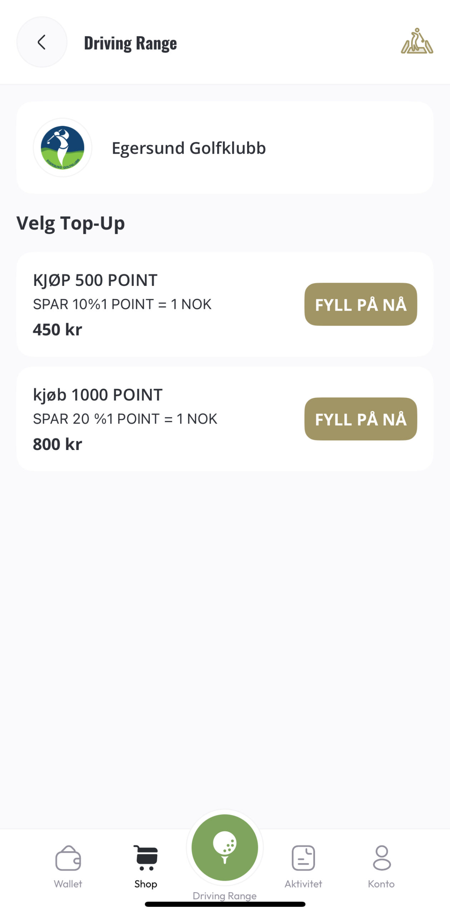Image resolution: width=450 pixels, height=915 pixels.
Task: Tap the back arrow button
Action: (42, 42)
